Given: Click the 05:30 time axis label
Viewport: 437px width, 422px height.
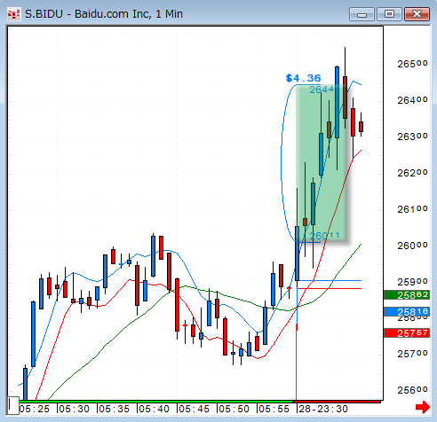Looking at the screenshot, I should tap(74, 409).
